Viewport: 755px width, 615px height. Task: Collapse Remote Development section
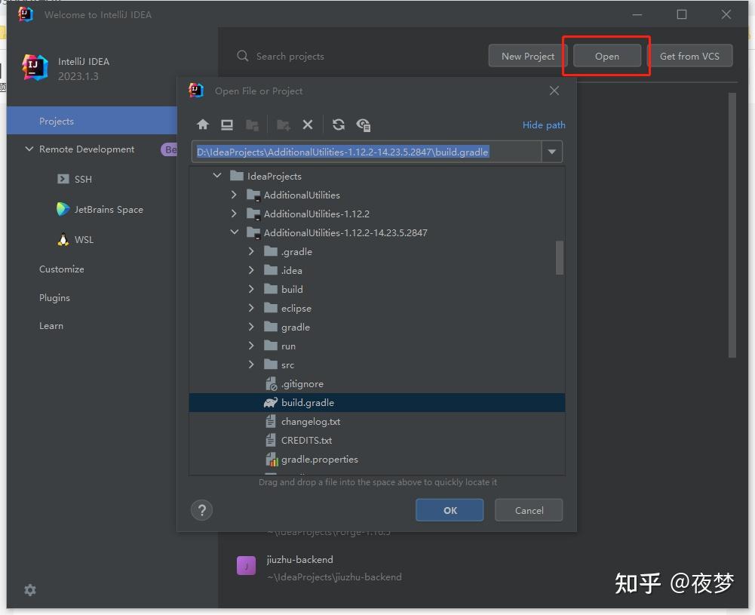[x=29, y=149]
